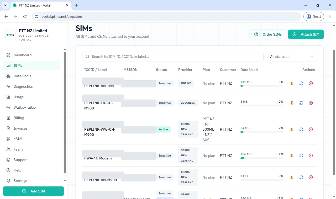336x199 pixels.
Task: Pause the FWA-4G Modem SIM
Action: coord(292,156)
